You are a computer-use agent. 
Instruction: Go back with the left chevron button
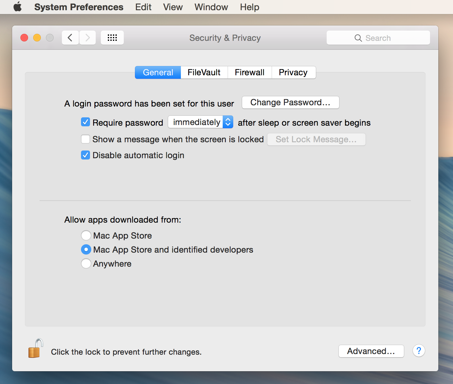pyautogui.click(x=70, y=38)
